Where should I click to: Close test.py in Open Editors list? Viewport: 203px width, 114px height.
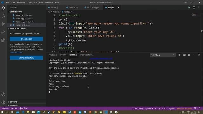[11, 25]
